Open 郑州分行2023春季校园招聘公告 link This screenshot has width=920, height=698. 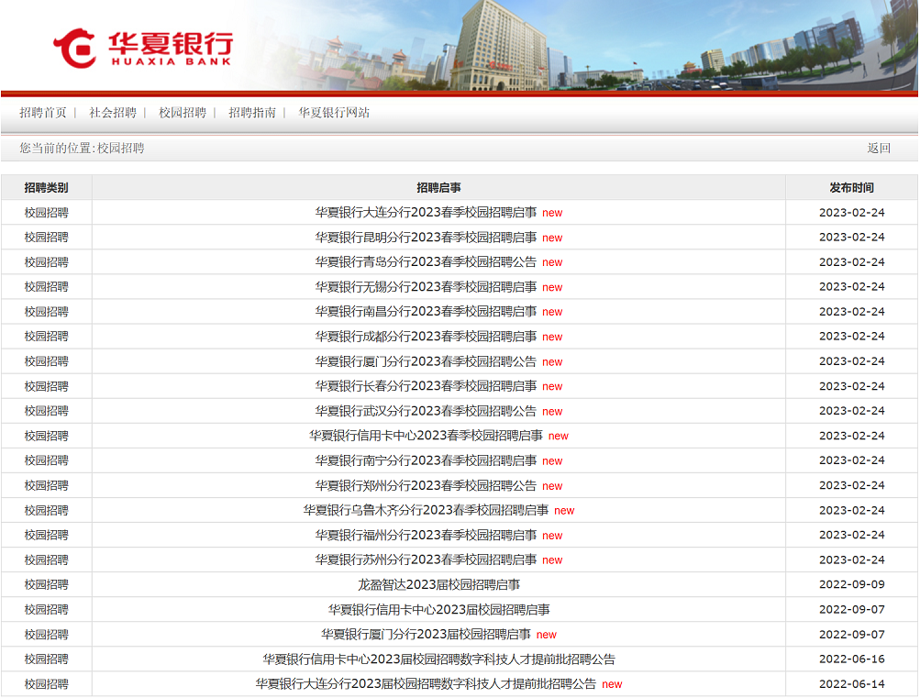coord(426,486)
